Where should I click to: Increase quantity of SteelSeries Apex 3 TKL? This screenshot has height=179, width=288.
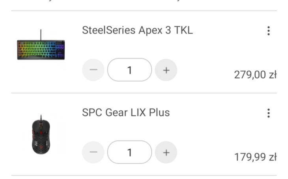(x=166, y=70)
